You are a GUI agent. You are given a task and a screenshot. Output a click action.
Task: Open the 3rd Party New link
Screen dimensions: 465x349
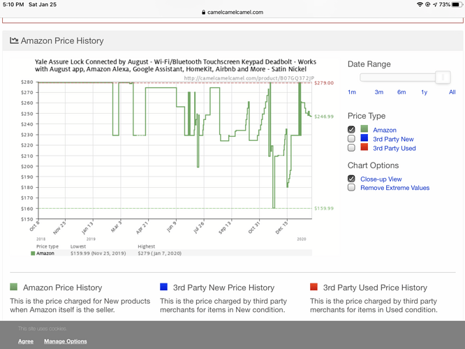tap(393, 139)
